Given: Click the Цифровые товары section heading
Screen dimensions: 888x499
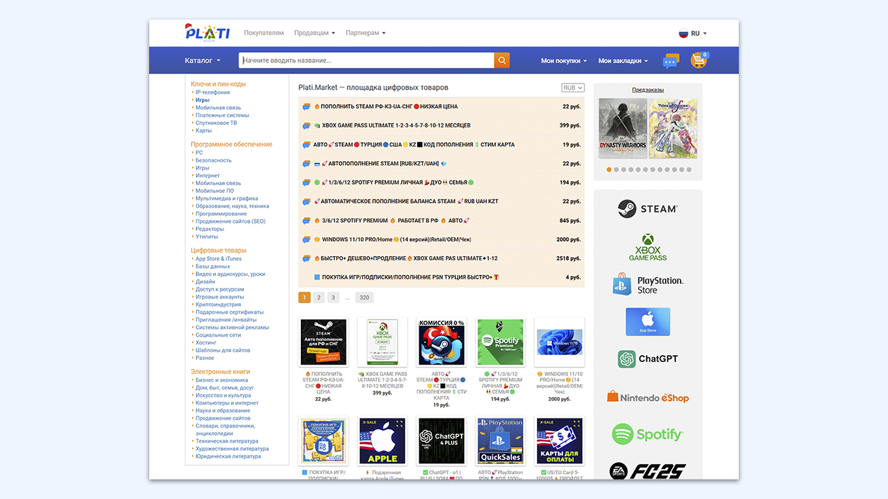Looking at the screenshot, I should point(218,250).
